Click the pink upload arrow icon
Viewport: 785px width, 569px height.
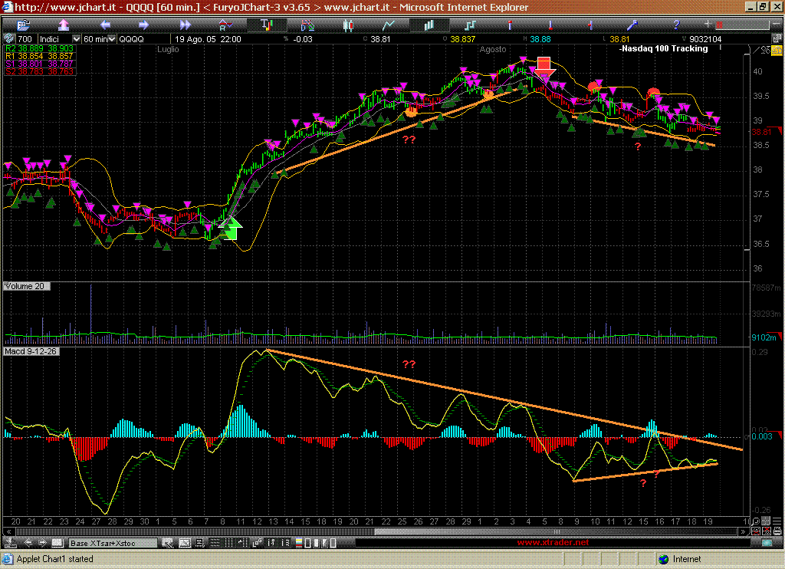(64, 25)
